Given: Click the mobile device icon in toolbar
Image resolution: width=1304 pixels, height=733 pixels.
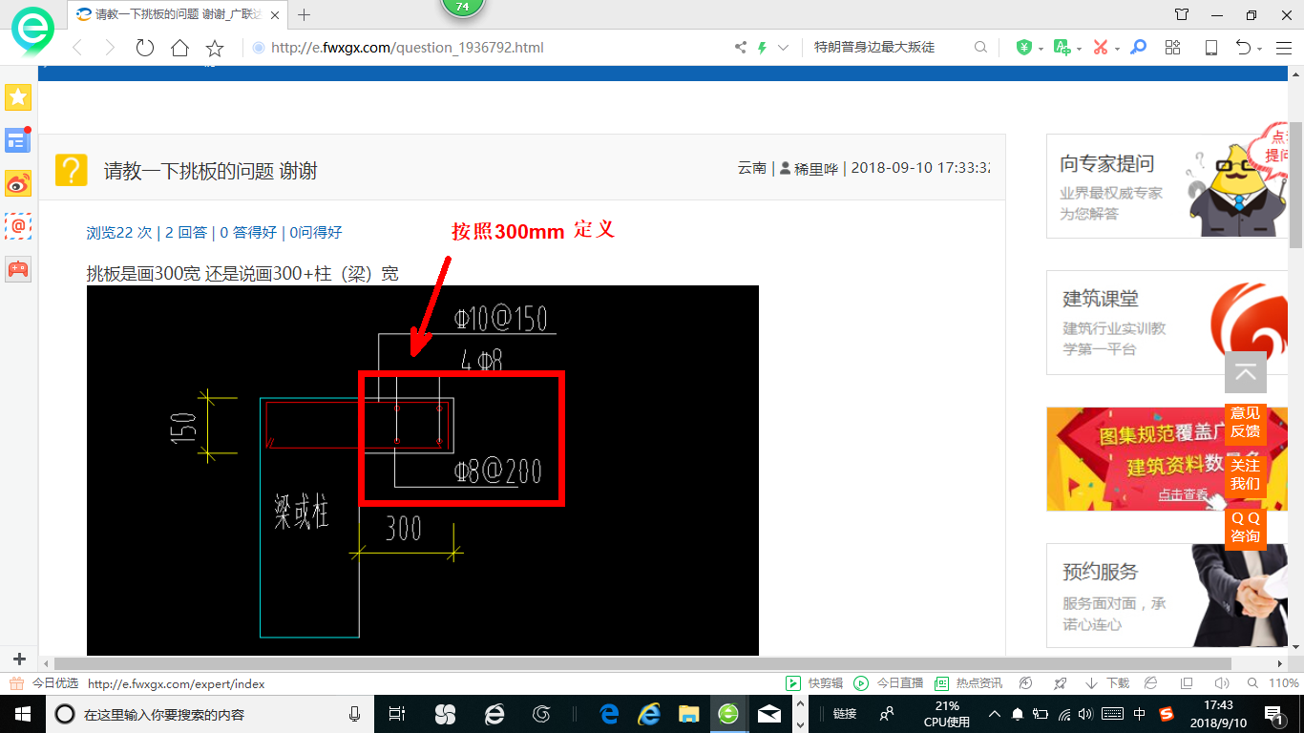Looking at the screenshot, I should [x=1211, y=48].
